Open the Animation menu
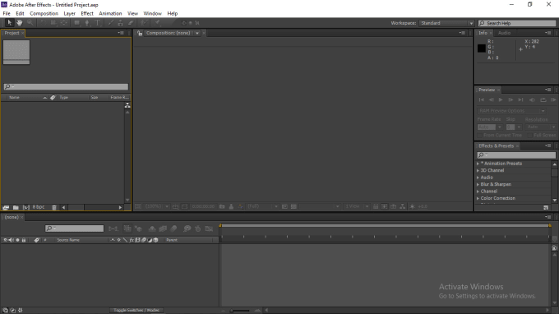The width and height of the screenshot is (559, 314). pyautogui.click(x=110, y=13)
